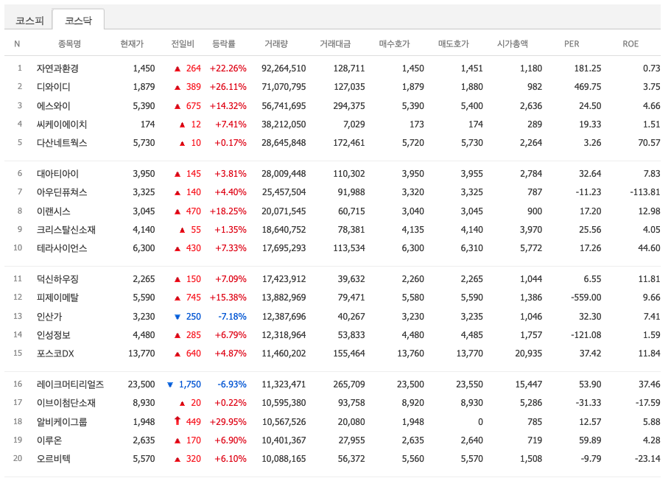Click the 113,534 trading value for 테라사이언스
Viewport: 671px width, 478px height.
click(x=349, y=247)
